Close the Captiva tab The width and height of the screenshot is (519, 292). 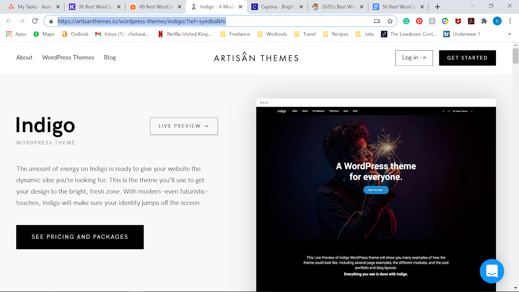(x=301, y=7)
